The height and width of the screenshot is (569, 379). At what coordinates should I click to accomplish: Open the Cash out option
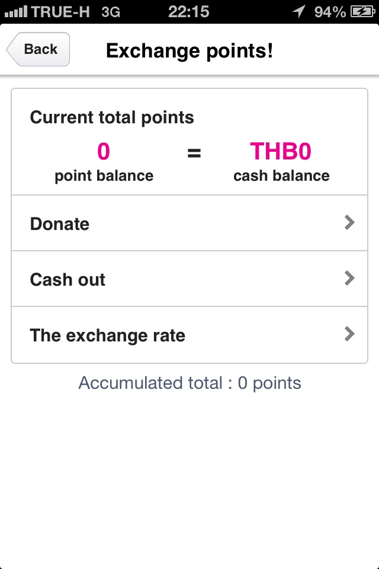pyautogui.click(x=189, y=279)
